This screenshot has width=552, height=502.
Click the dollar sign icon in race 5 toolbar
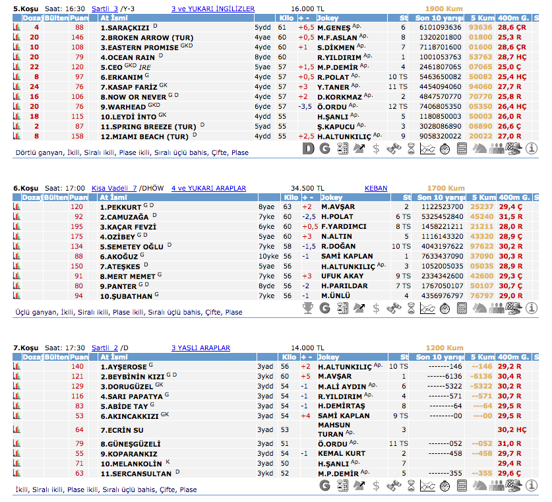click(376, 150)
